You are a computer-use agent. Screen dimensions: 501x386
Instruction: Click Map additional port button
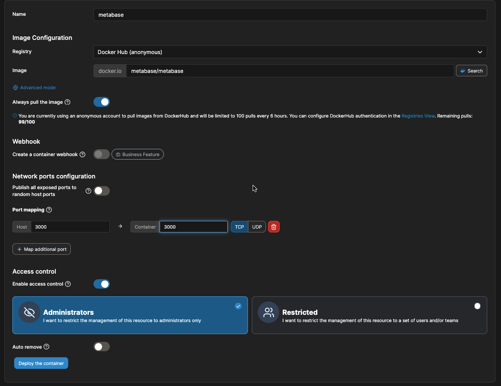(42, 249)
